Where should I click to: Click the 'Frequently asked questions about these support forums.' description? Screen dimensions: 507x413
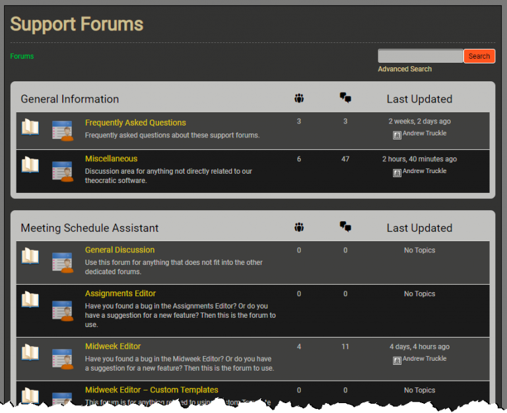point(172,135)
